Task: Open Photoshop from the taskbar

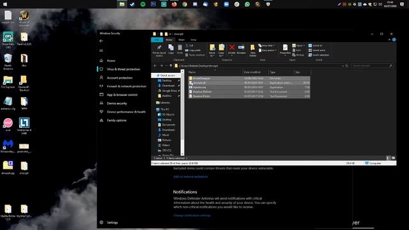Action: click(x=153, y=4)
